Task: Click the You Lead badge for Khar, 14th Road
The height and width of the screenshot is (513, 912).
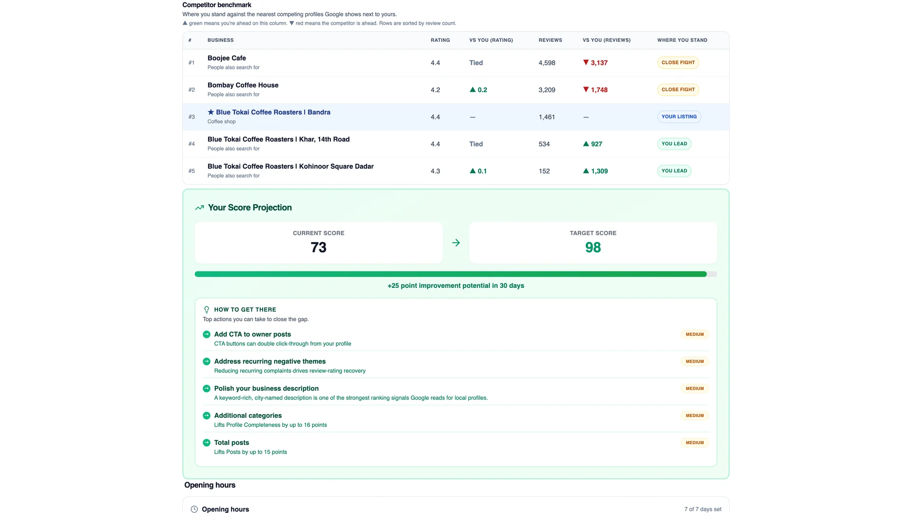Action: click(674, 144)
